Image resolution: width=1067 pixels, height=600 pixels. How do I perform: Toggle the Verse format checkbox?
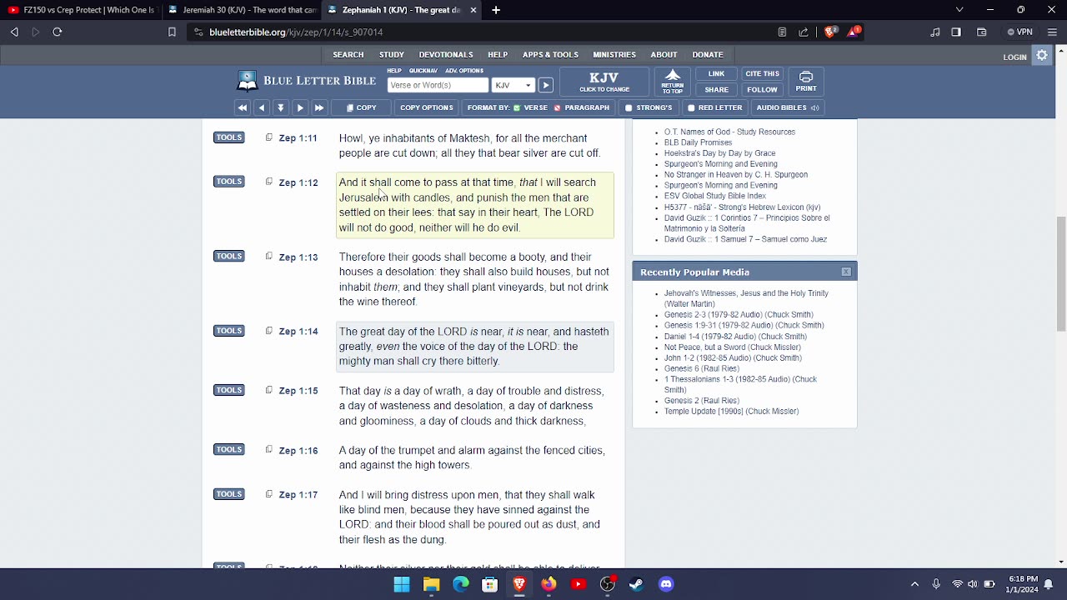[517, 107]
